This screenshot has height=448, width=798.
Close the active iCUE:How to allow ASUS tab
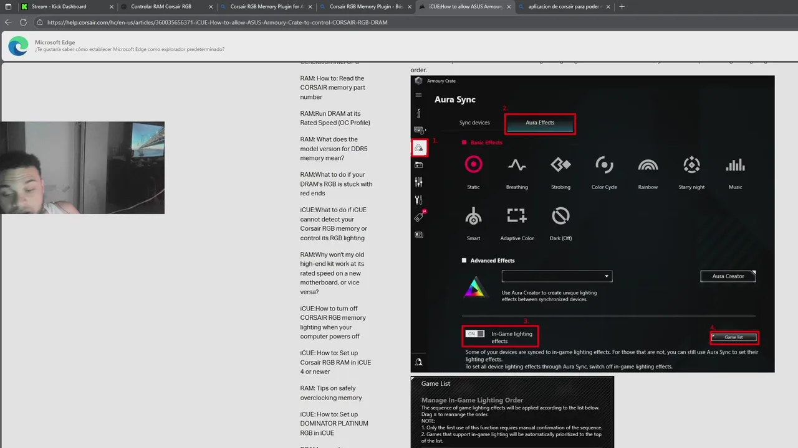coord(509,6)
